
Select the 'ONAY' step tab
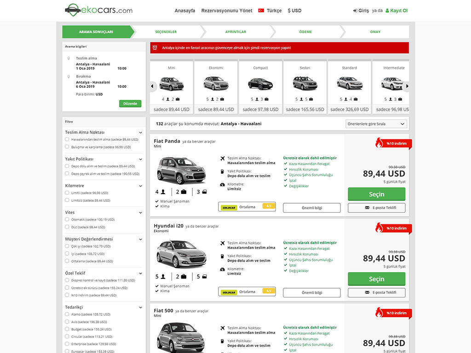(375, 32)
